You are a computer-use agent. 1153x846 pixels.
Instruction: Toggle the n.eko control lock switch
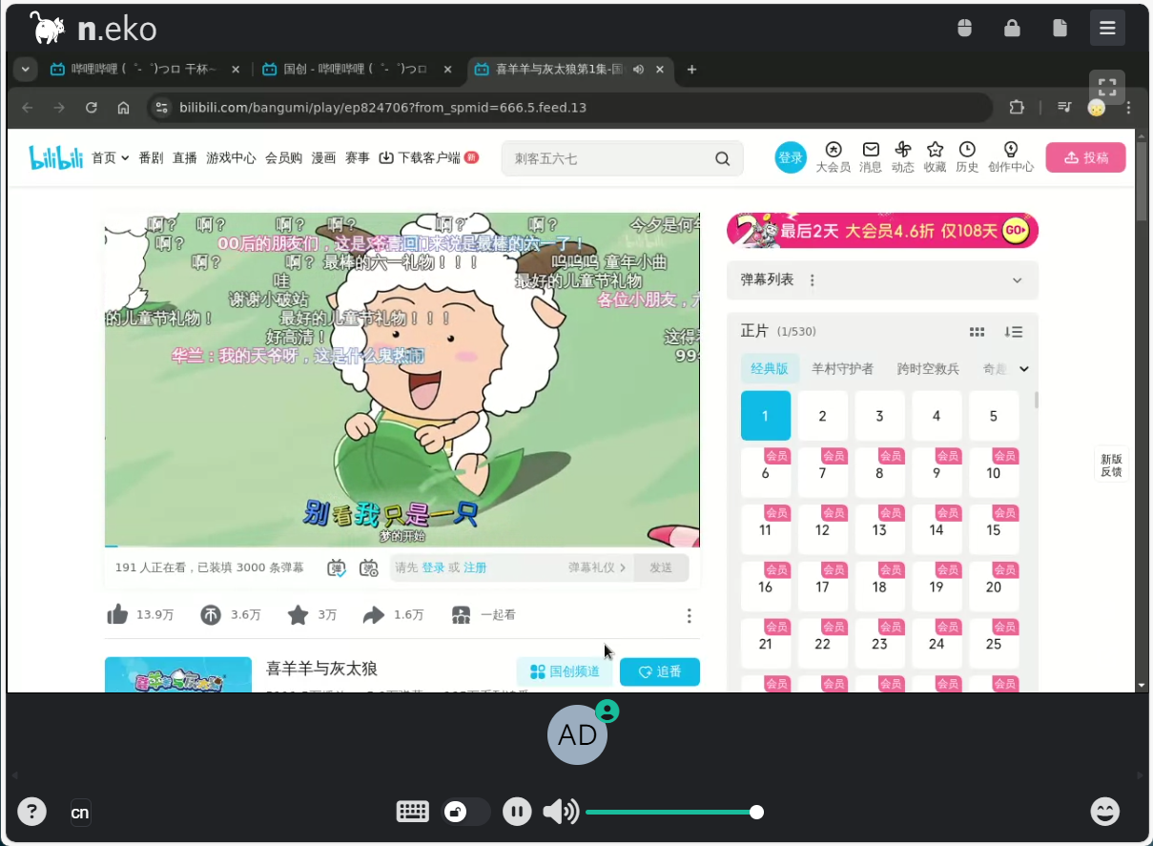tap(466, 813)
